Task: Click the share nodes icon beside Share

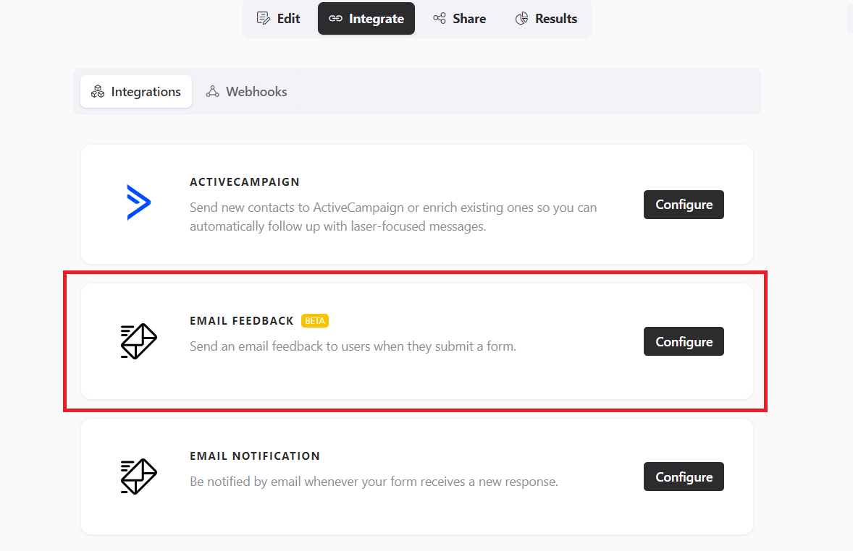Action: pyautogui.click(x=440, y=18)
